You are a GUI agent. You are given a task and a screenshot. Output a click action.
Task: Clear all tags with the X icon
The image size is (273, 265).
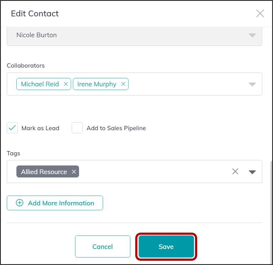235,171
